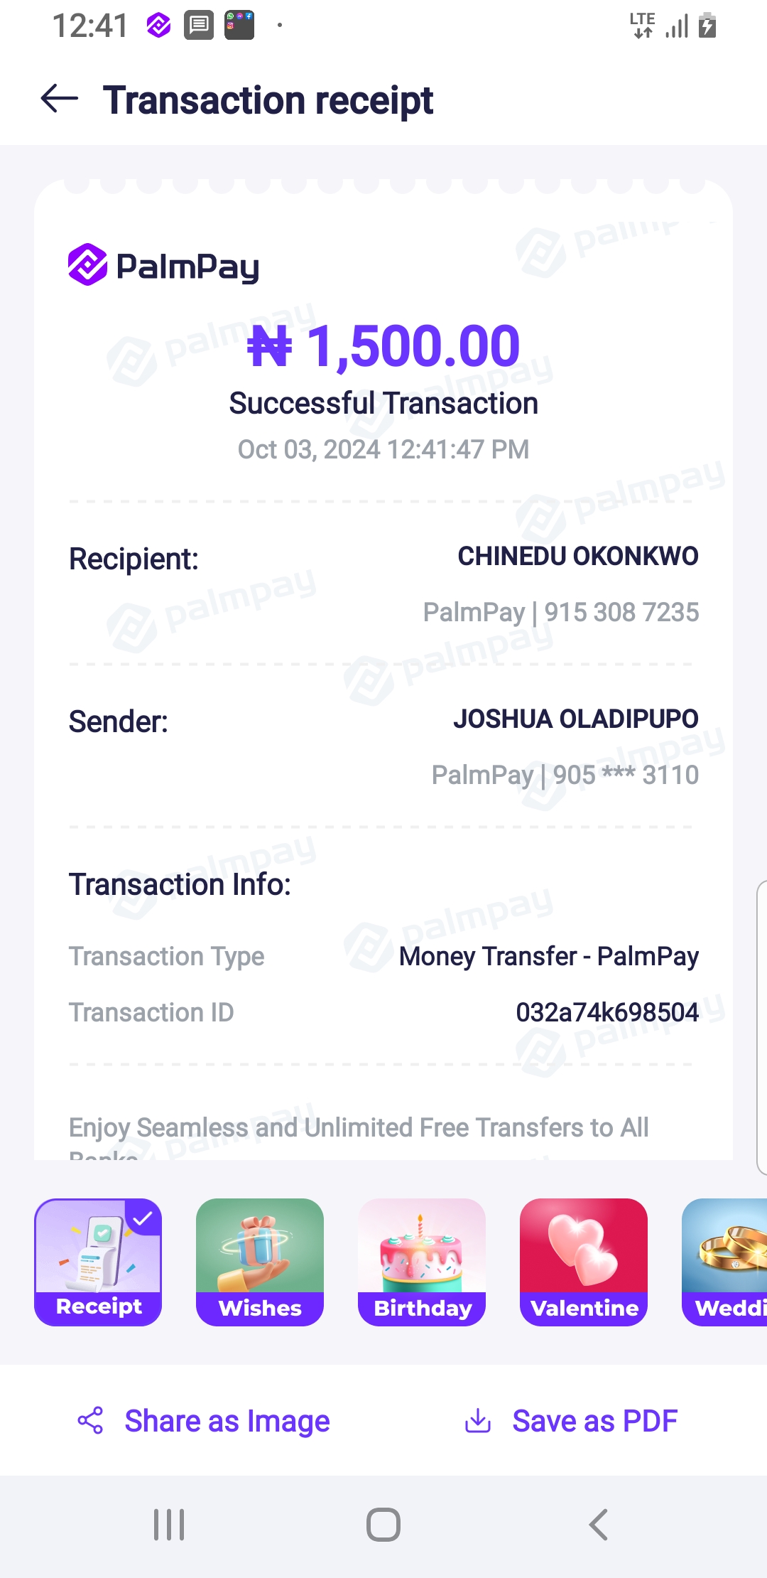
Task: Tap the checkmark on the Receipt template
Action: [x=143, y=1218]
